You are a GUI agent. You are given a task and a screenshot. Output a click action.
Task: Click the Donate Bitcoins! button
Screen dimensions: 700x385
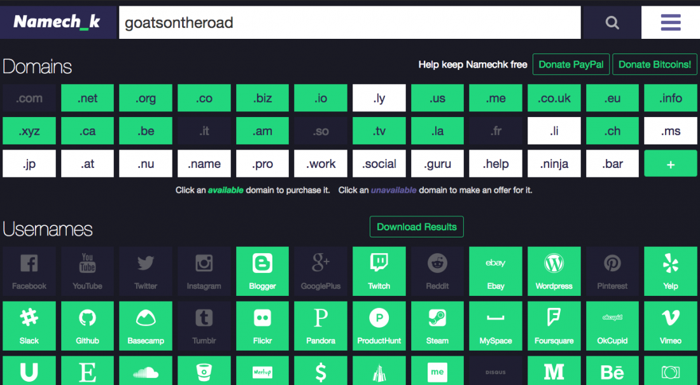pos(655,65)
